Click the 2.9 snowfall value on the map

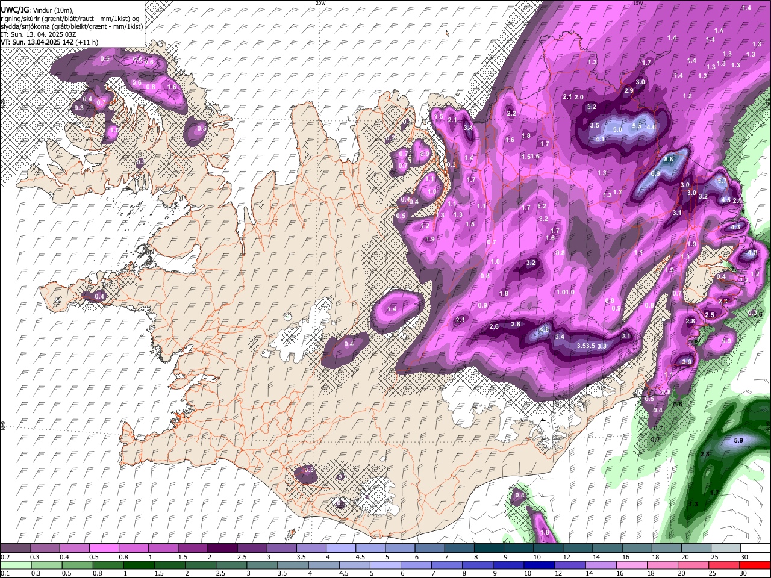pyautogui.click(x=629, y=90)
